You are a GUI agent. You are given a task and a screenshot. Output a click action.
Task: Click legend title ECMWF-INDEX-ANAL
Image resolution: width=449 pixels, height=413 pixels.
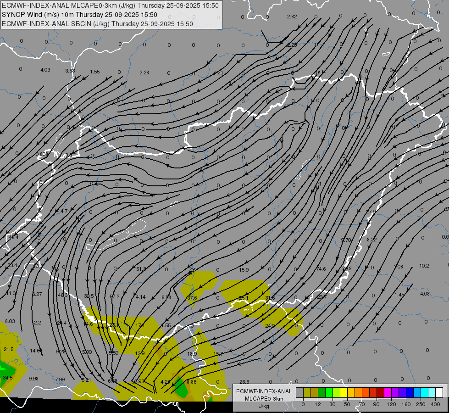(x=264, y=391)
